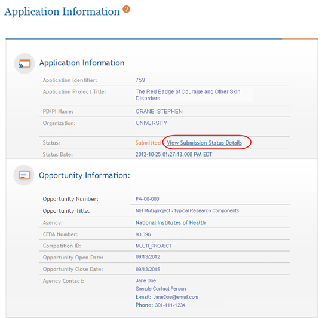This screenshot has height=318, width=325.
Task: Click the 'CFDA Number:' label
Action: click(x=60, y=234)
